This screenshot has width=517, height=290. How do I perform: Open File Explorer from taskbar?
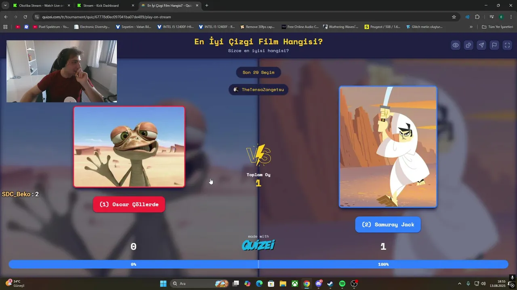click(283, 284)
